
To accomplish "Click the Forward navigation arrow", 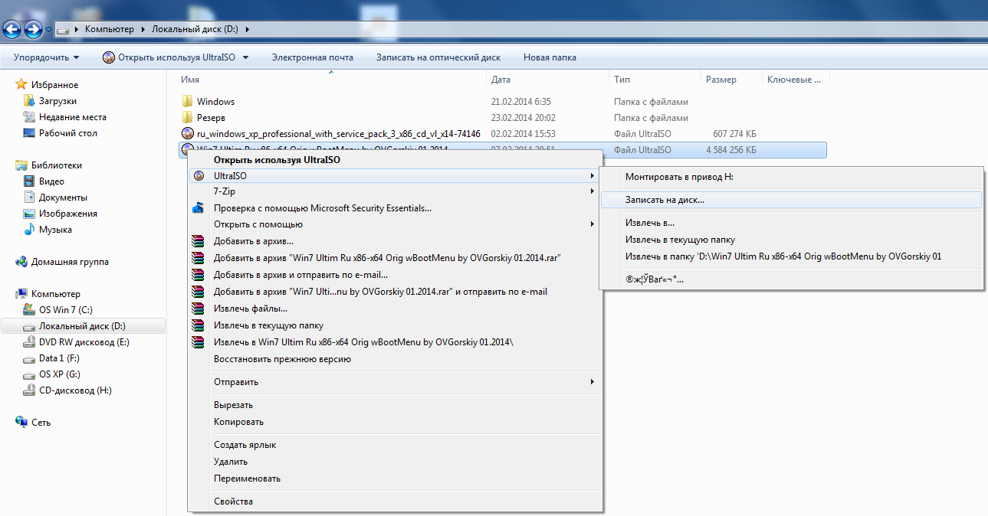I will pos(33,29).
